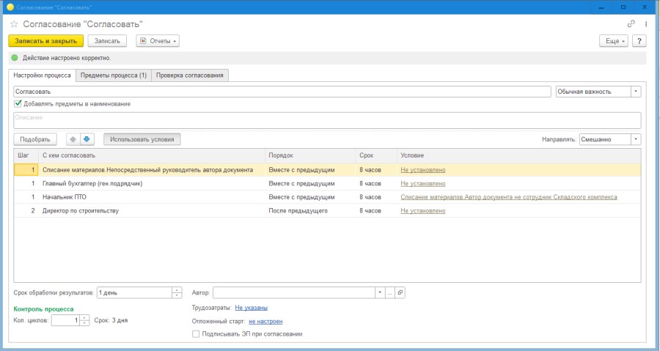Adjust the "Кол. циклов" spinner arrows
This screenshot has width=660, height=351.
[84, 321]
